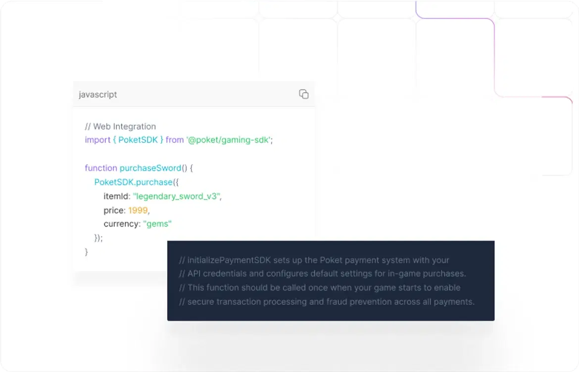The image size is (579, 372).
Task: Select the javascript language label
Action: 97,94
